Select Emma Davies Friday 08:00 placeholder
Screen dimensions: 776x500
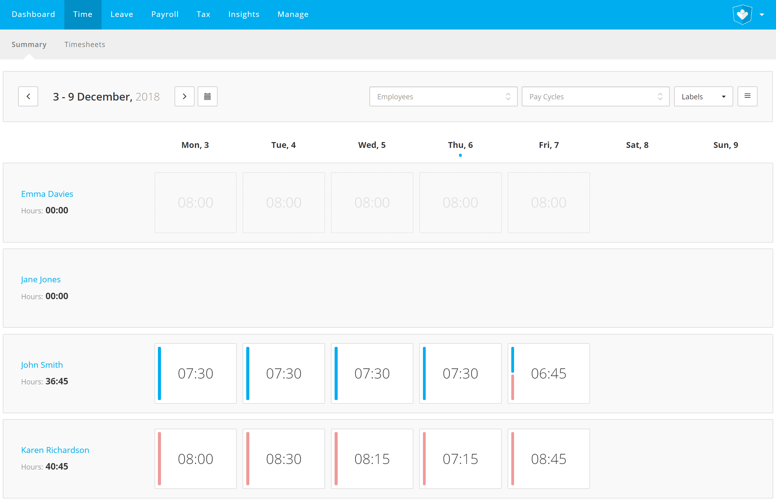[549, 203]
